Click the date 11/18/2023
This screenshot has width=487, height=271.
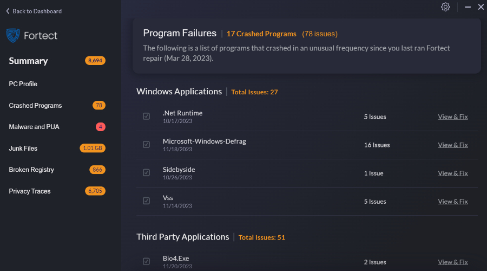177,150
